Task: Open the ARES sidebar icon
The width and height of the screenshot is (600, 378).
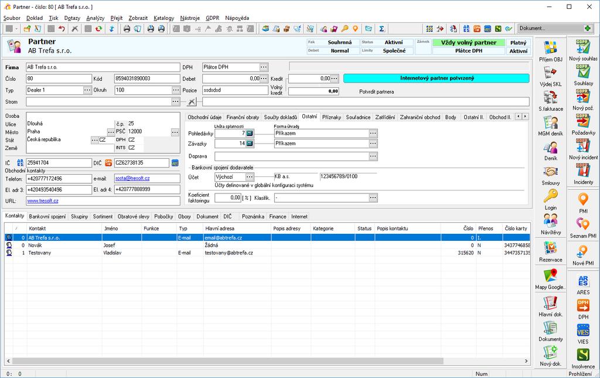Action: (x=583, y=284)
